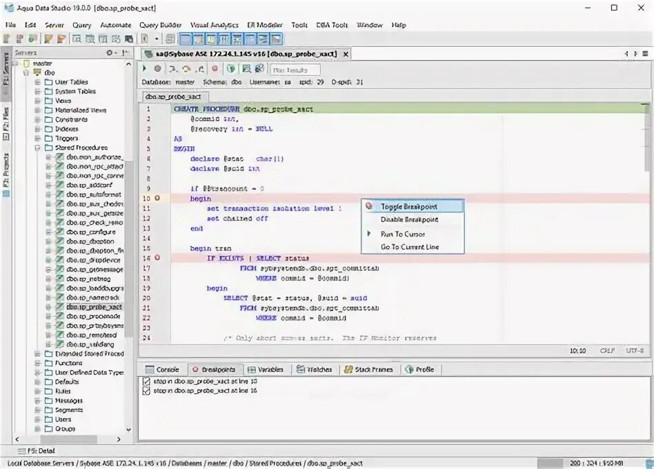Open the gear settings icon in Servers panel
This screenshot has width=654, height=469.
110,52
